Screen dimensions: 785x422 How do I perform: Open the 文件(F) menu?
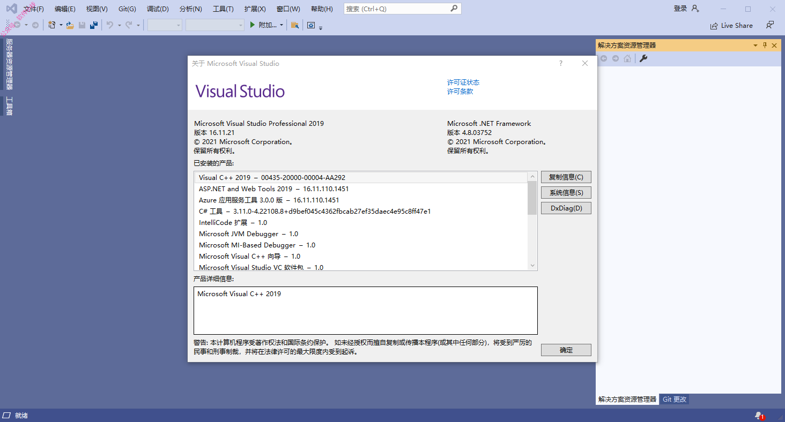[x=34, y=9]
